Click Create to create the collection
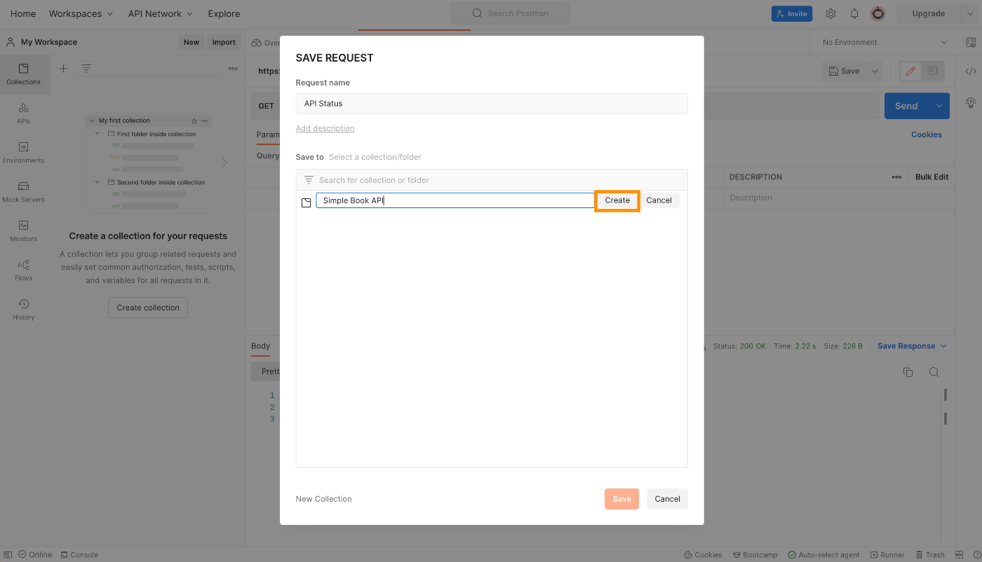 617,200
